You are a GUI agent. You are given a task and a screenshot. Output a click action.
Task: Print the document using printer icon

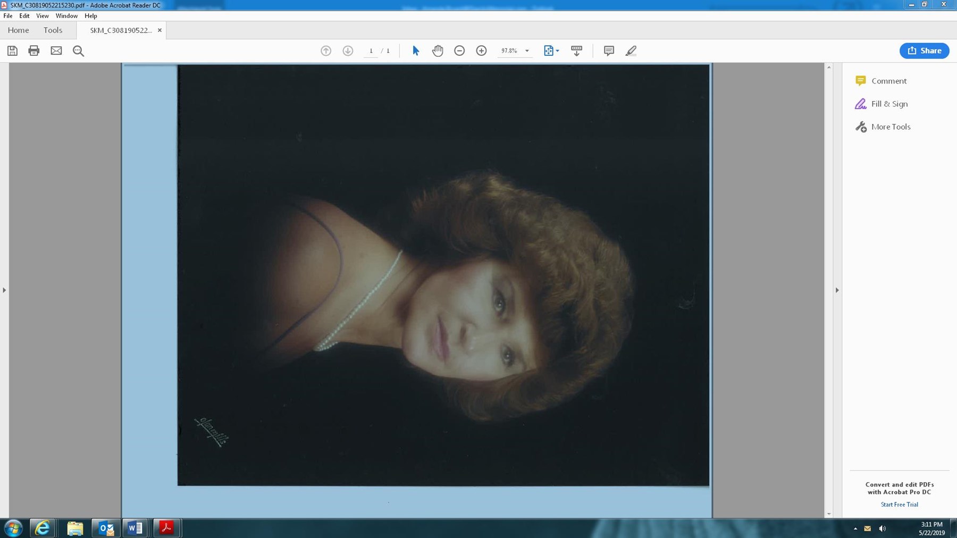[x=34, y=51]
